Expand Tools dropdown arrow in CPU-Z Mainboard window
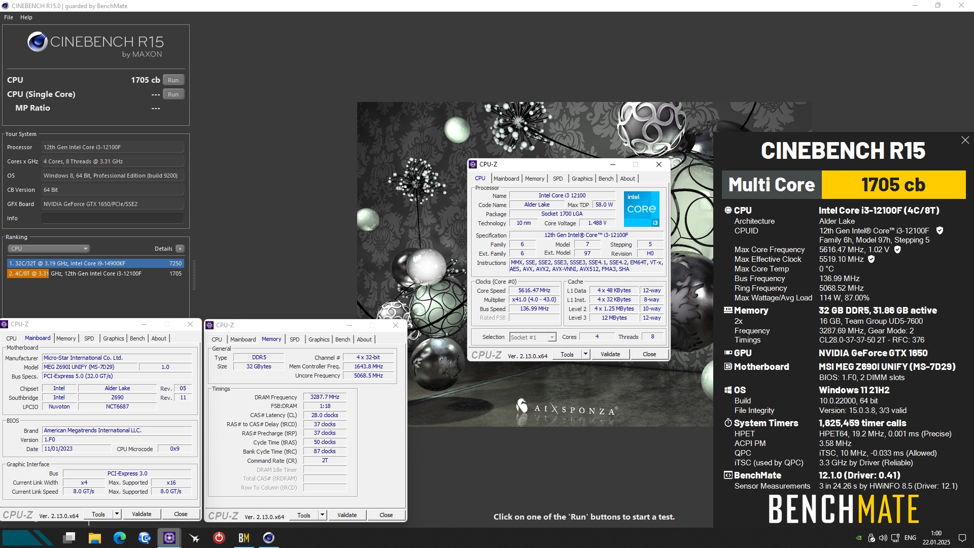 (x=117, y=514)
